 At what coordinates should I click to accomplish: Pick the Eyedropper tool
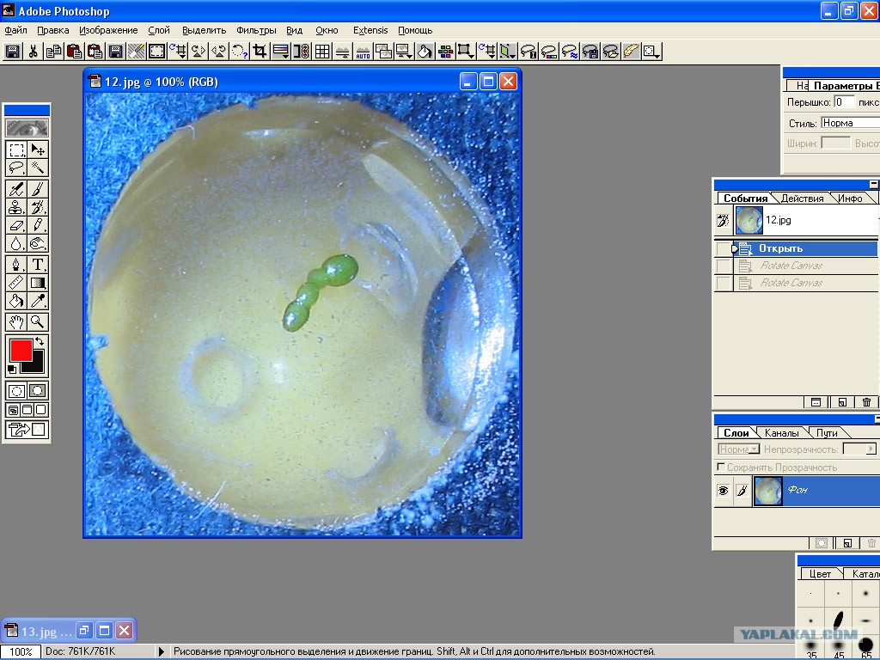[38, 301]
